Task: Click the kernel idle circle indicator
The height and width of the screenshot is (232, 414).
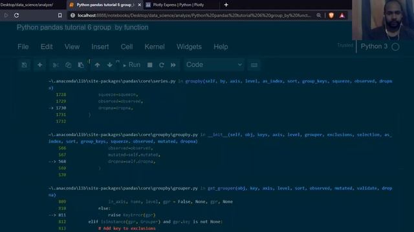Action: pos(395,47)
